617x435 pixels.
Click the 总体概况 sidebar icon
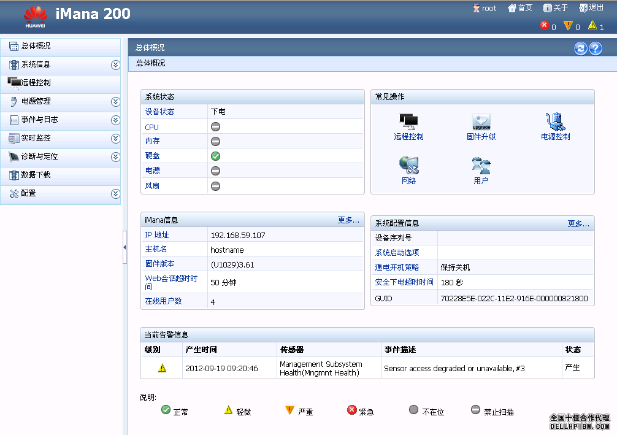click(x=13, y=47)
